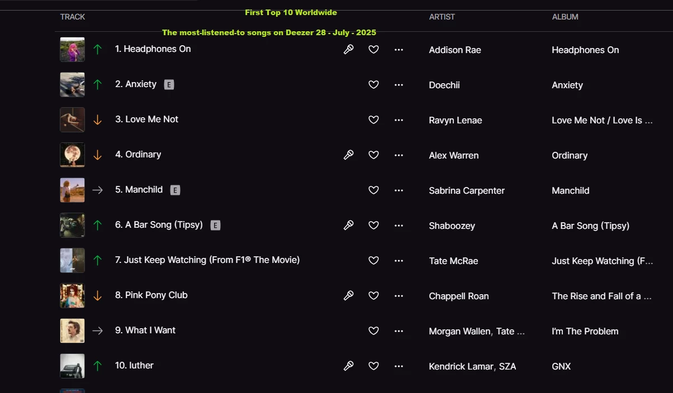Click the Ordinary album cover thumbnail
The image size is (673, 393).
(x=73, y=155)
